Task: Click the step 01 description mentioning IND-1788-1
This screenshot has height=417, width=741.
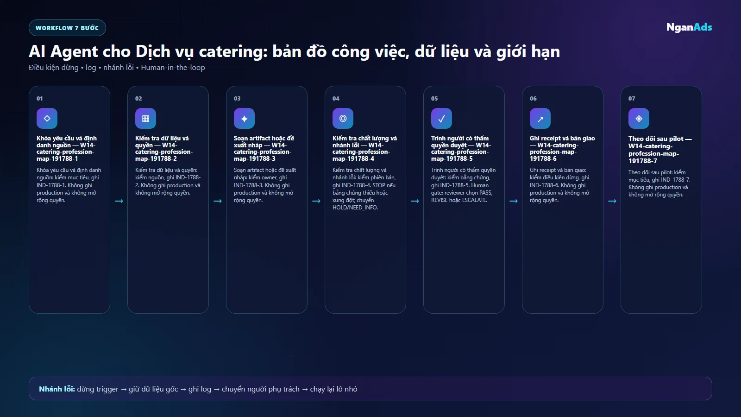Action: point(69,185)
